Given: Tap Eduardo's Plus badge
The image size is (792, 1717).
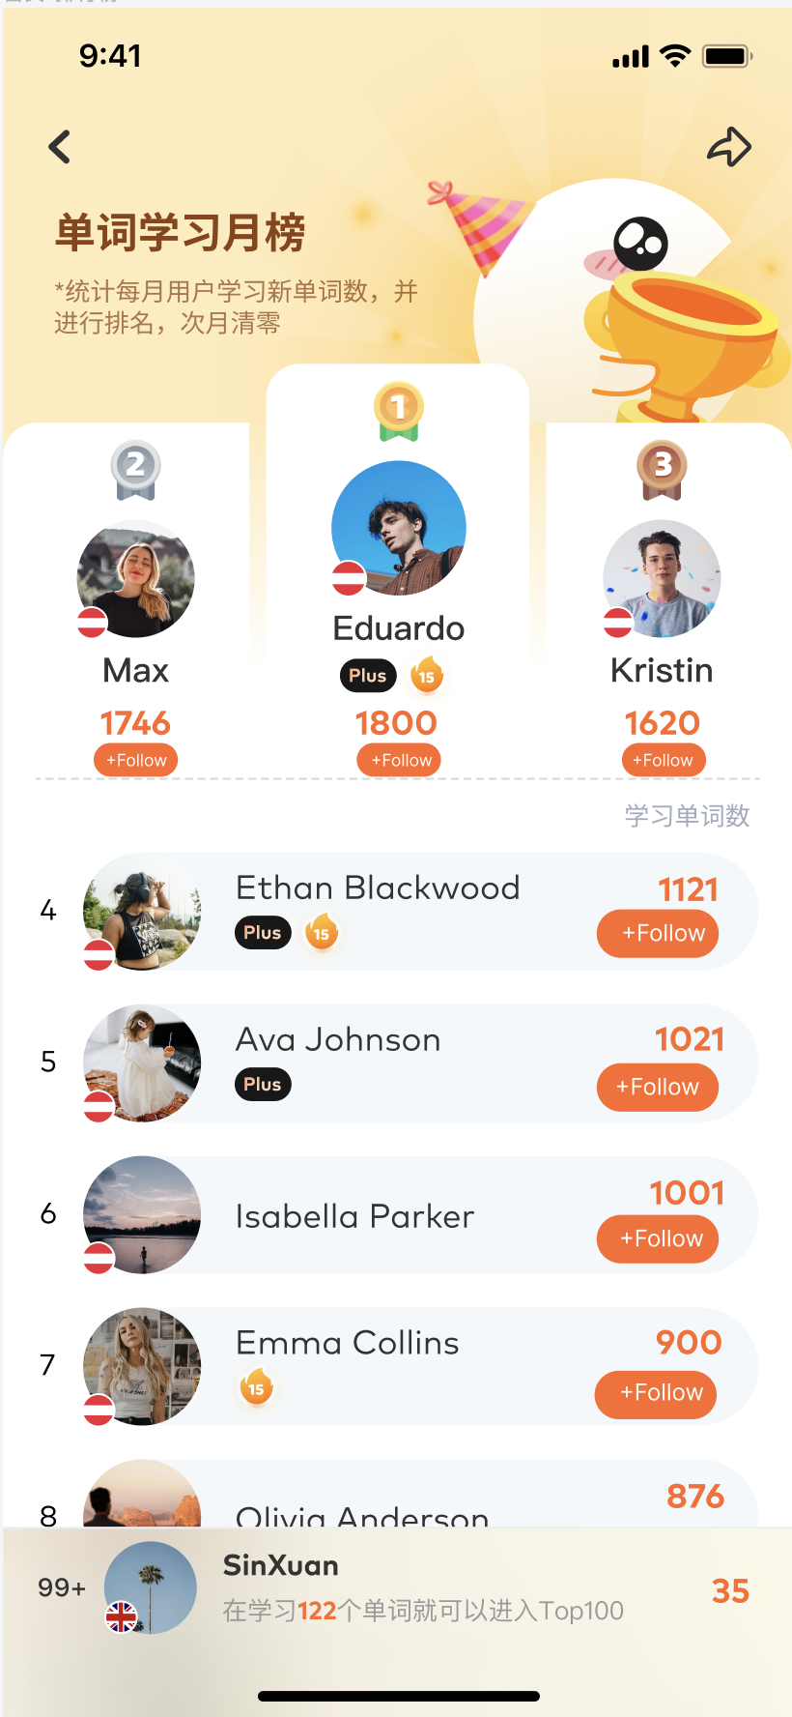Looking at the screenshot, I should coord(368,676).
